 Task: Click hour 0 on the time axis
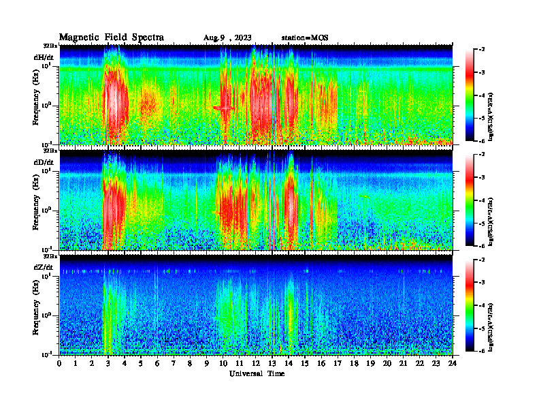tap(59, 364)
